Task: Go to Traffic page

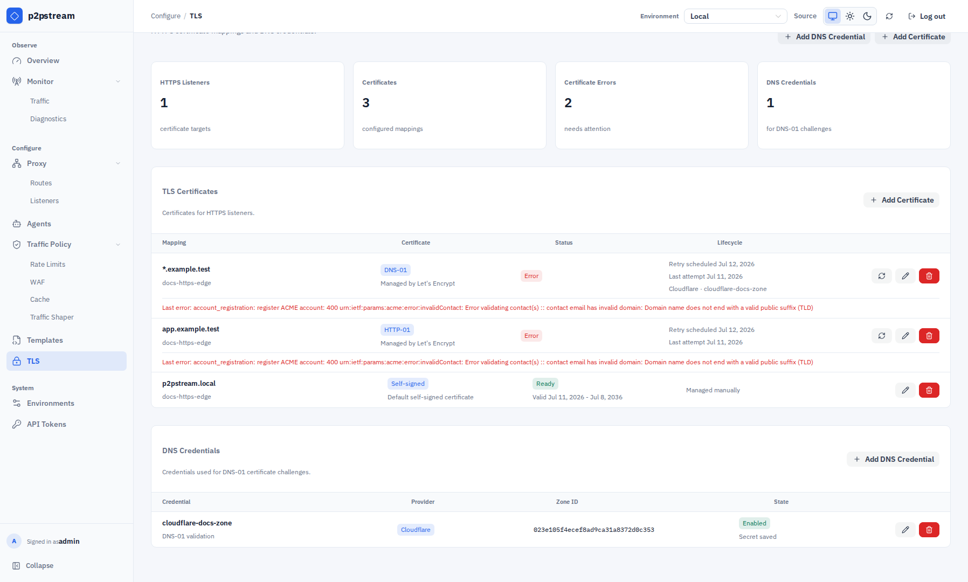Action: (x=40, y=101)
